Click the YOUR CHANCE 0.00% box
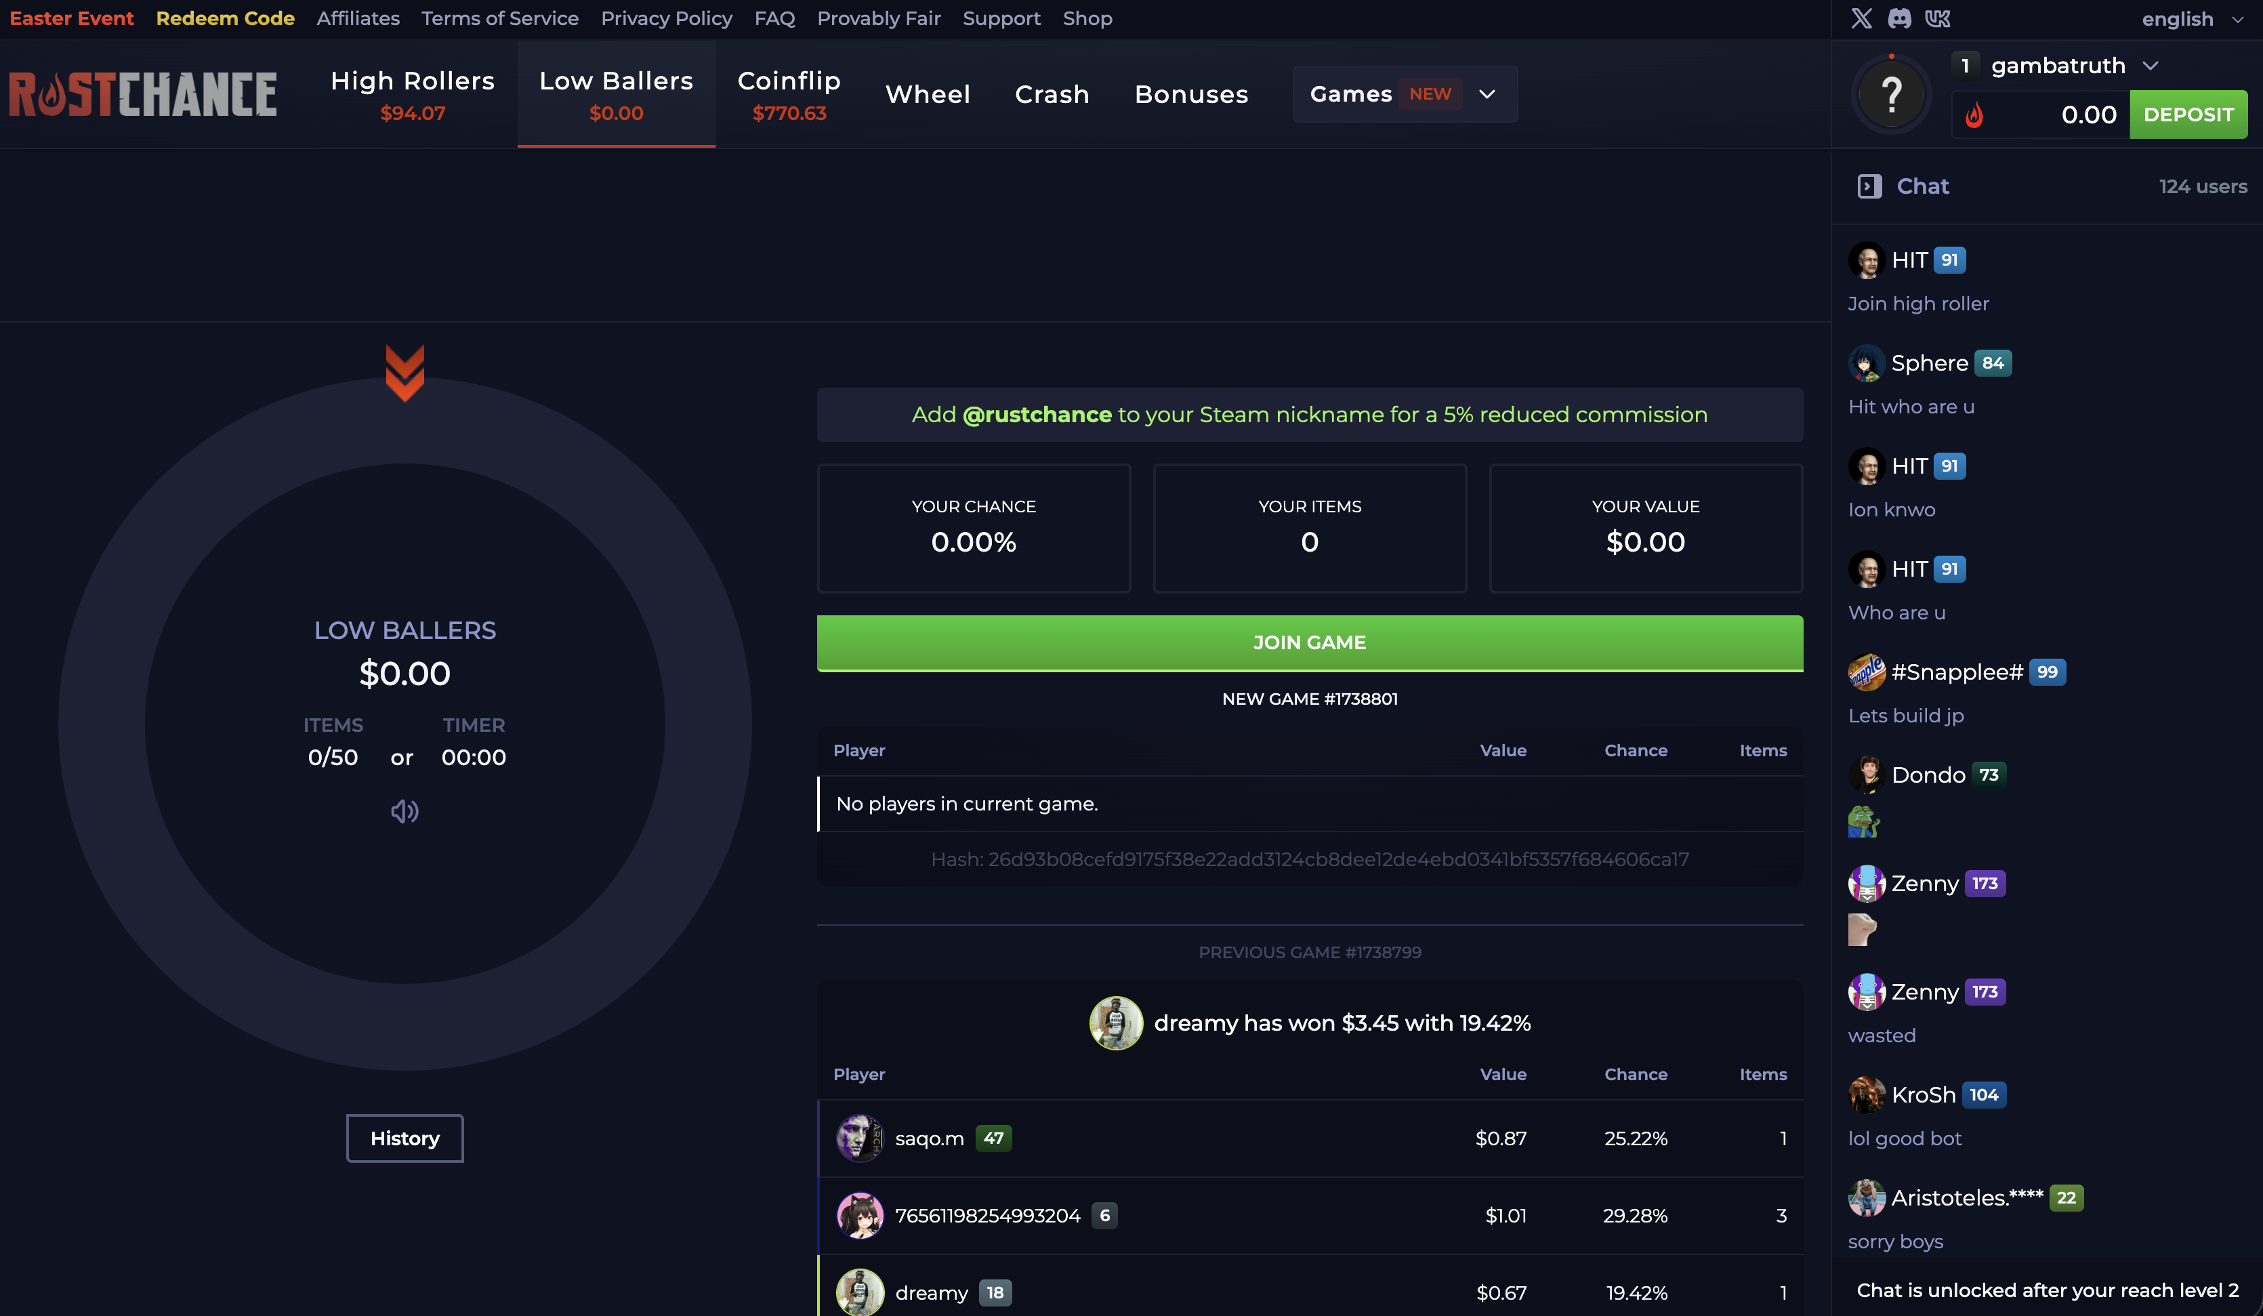 [x=974, y=528]
